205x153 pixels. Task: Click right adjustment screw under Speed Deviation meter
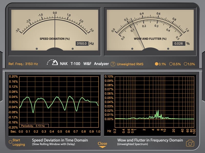(73, 48)
